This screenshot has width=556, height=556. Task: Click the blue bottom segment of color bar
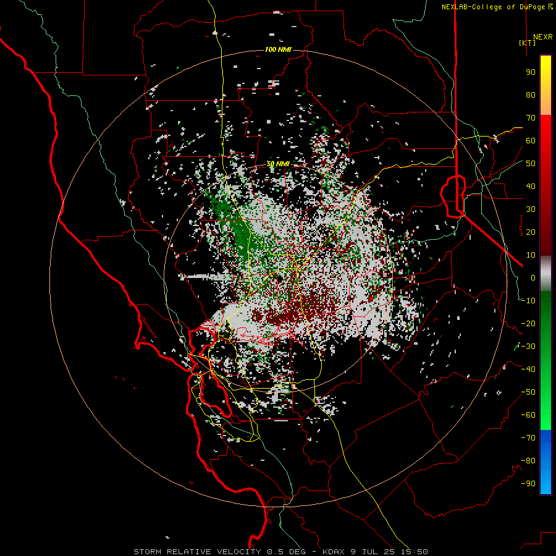coord(545,461)
